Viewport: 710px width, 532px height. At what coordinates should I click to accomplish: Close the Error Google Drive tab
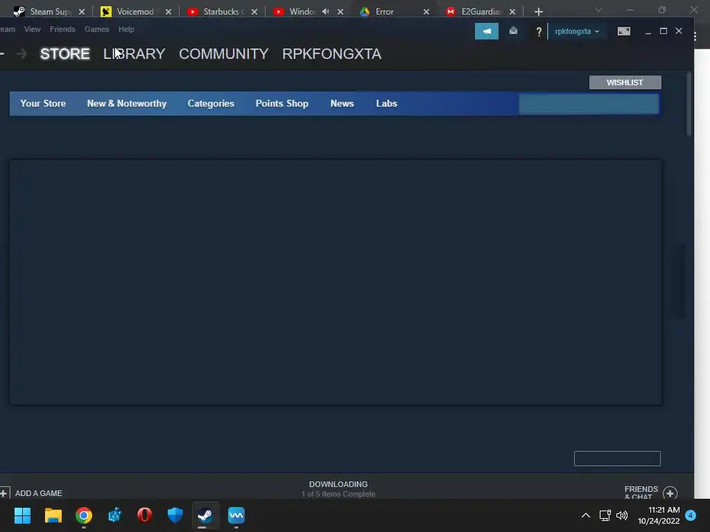426,12
